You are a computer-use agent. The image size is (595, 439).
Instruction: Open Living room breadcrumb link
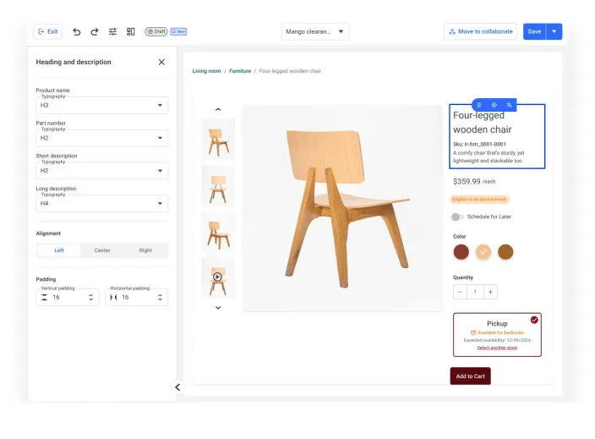(x=206, y=71)
